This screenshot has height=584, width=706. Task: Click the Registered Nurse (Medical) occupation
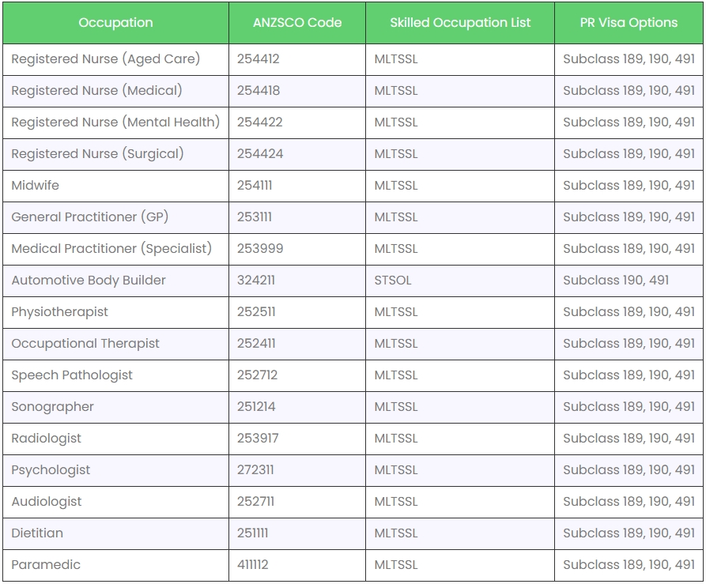point(96,91)
